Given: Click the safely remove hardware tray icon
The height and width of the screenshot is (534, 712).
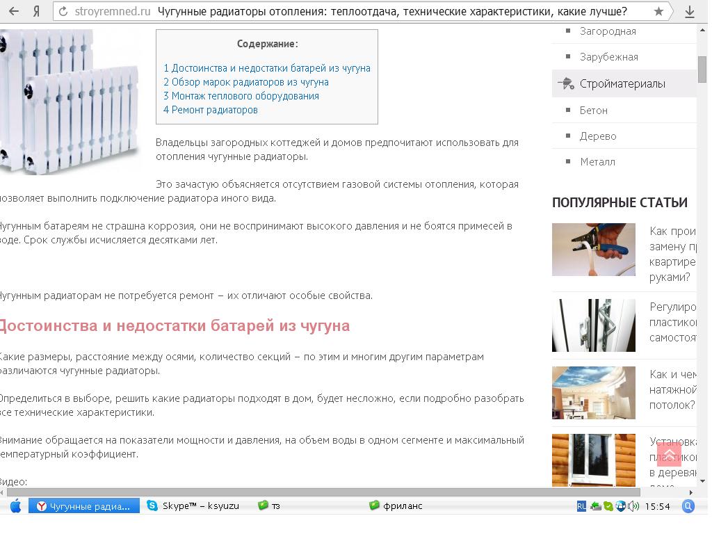Looking at the screenshot, I should click(596, 506).
